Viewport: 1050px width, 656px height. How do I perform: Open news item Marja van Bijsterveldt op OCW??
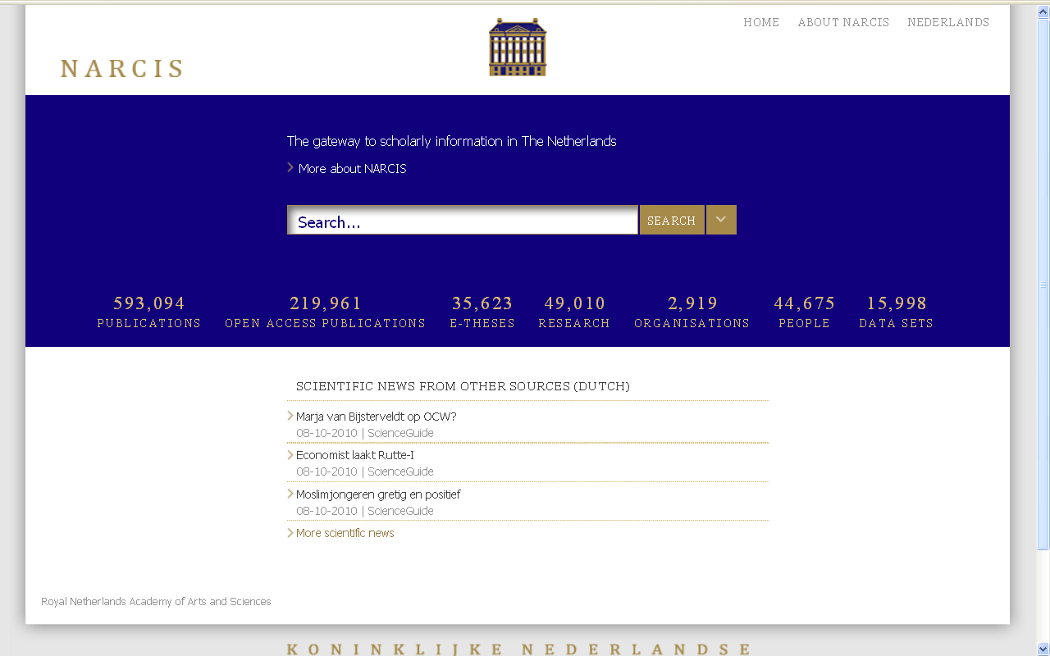pos(376,417)
